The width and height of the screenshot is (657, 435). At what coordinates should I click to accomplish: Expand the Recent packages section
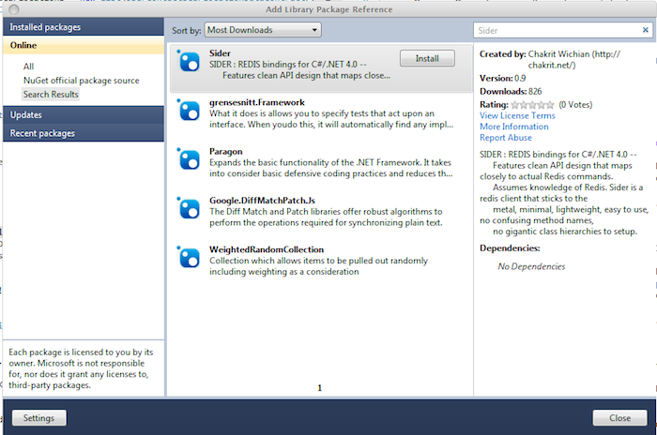pos(84,133)
